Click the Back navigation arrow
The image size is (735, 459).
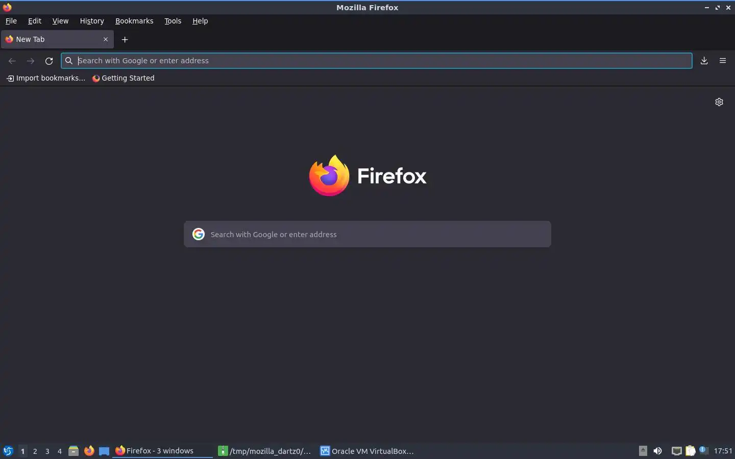click(x=12, y=61)
